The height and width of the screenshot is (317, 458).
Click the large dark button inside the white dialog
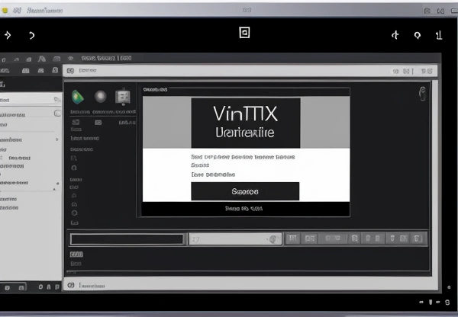(245, 191)
